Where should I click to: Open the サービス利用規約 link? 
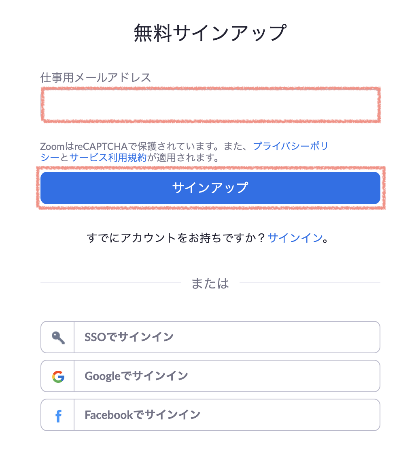(x=108, y=157)
